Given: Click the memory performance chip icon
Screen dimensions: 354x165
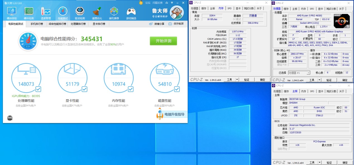Looking at the screenshot, I should [118, 70].
